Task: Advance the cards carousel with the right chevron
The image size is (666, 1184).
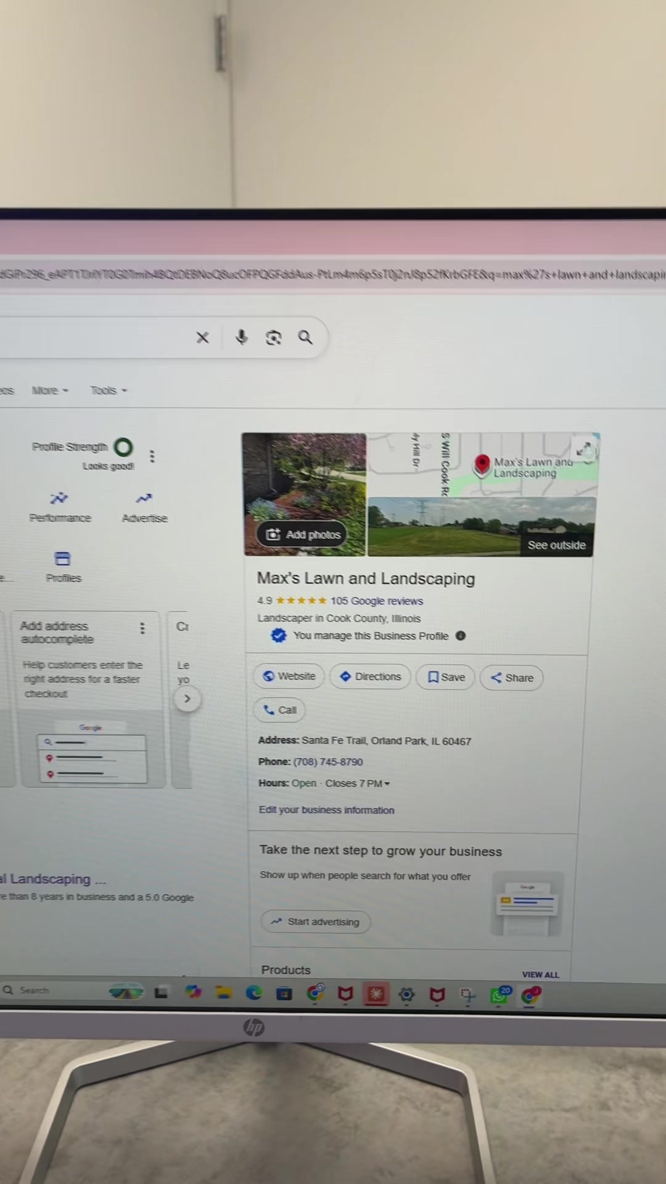Action: pyautogui.click(x=187, y=699)
